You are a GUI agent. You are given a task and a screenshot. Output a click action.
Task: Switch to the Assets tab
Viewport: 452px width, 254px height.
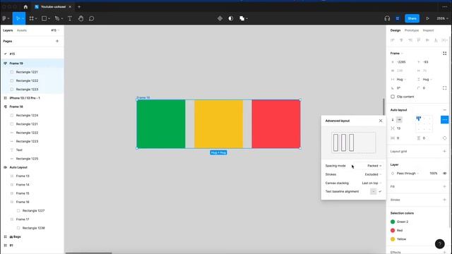(x=22, y=30)
